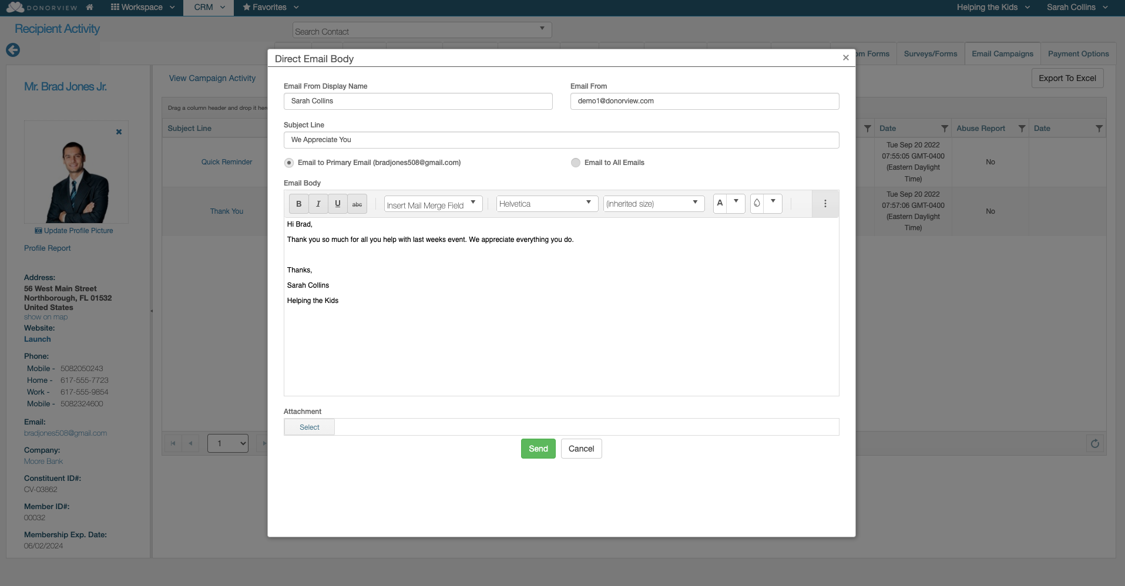Open the overflow menu in the editor toolbar
Screen dimensions: 1125x586
pyautogui.click(x=825, y=204)
